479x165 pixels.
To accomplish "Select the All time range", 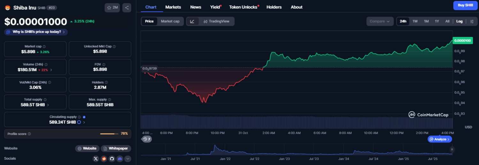I will click(x=447, y=21).
